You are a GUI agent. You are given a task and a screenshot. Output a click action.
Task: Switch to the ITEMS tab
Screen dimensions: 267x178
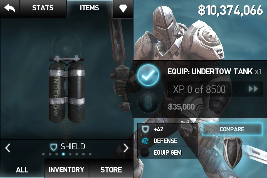[x=89, y=8]
